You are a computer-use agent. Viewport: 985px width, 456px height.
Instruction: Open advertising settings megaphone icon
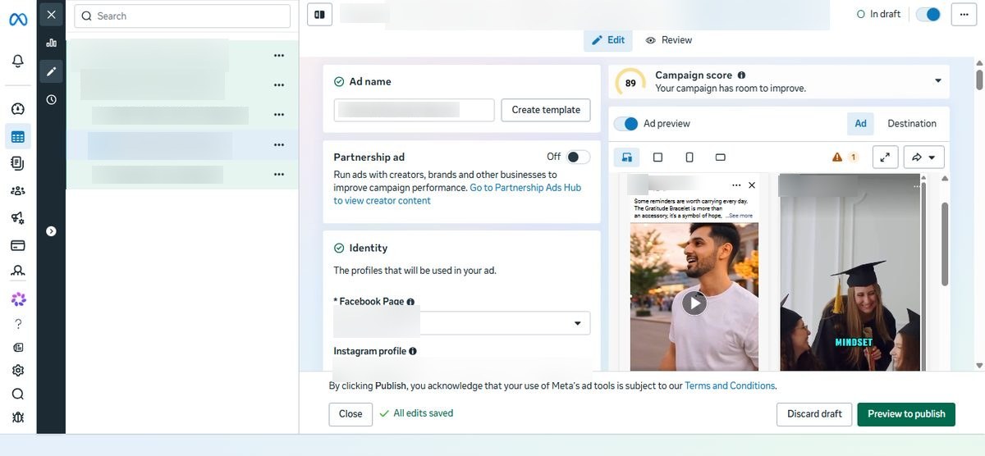click(18, 217)
